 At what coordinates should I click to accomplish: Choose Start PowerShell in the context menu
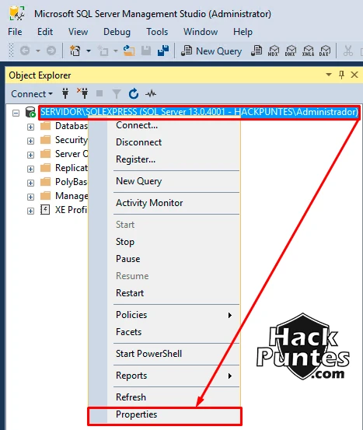[x=164, y=354]
